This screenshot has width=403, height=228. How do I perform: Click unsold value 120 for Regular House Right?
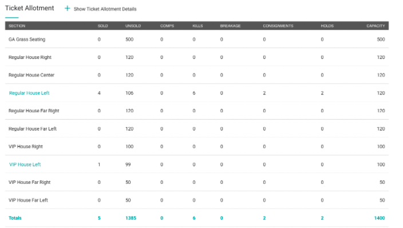pyautogui.click(x=129, y=57)
